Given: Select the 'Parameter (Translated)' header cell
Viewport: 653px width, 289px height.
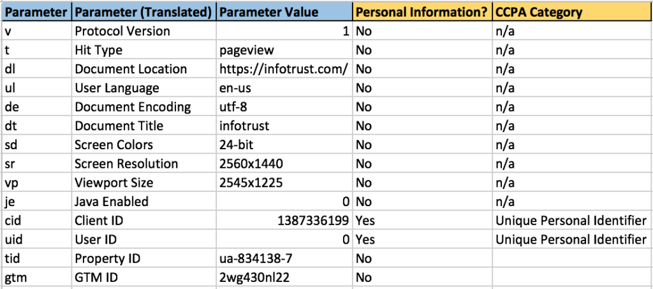Looking at the screenshot, I should point(143,11).
